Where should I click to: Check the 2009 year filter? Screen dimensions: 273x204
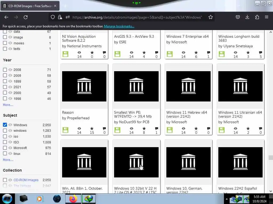(x=5, y=75)
